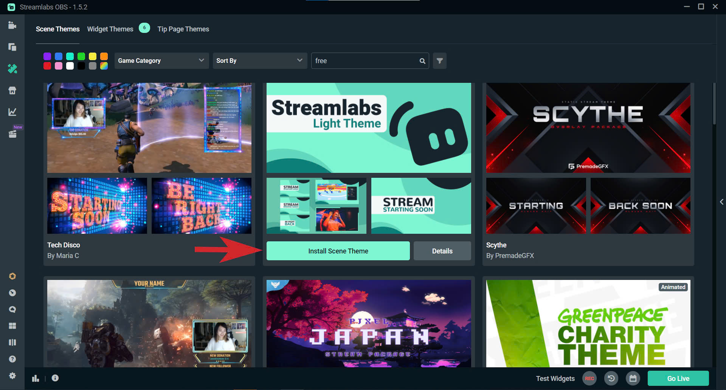Viewport: 726px width, 390px height.
Task: Open the chat bubble sidebar icon
Action: pos(12,309)
